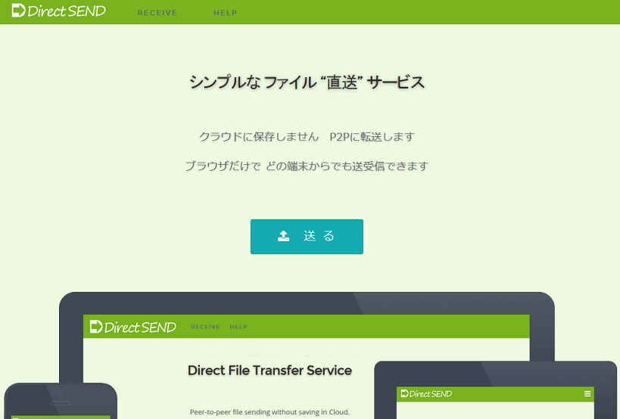Click the tablet mockup's dark top bezel

tap(496, 374)
